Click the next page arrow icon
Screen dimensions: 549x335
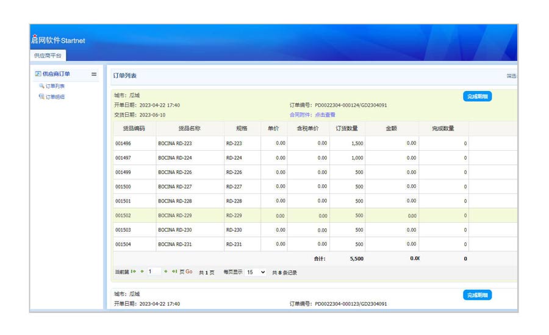click(165, 272)
